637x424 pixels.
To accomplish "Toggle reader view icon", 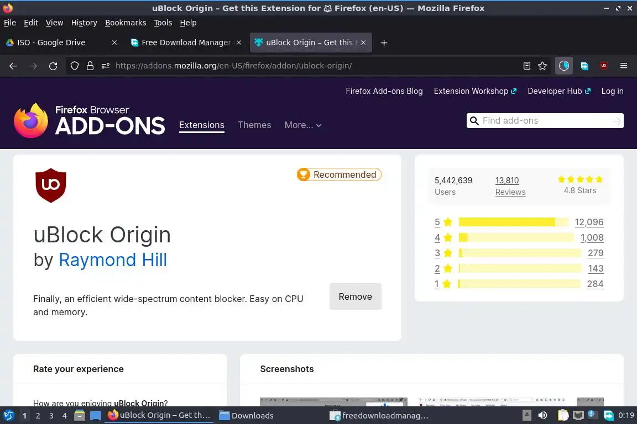I will (x=527, y=66).
